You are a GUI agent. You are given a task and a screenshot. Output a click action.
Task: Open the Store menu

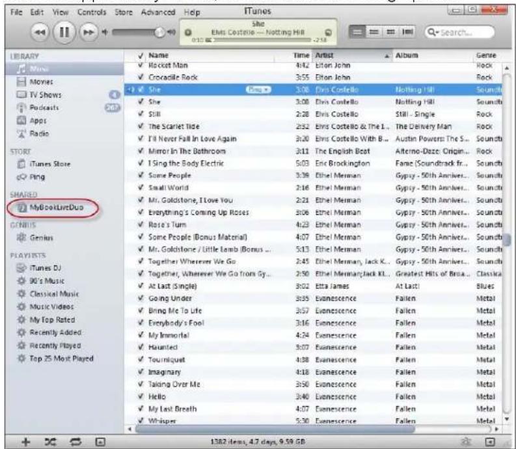point(124,12)
